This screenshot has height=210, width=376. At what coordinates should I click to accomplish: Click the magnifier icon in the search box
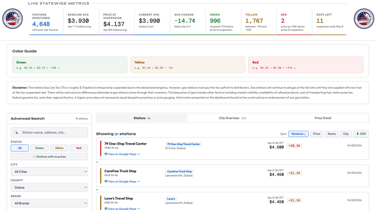[x=16, y=132]
